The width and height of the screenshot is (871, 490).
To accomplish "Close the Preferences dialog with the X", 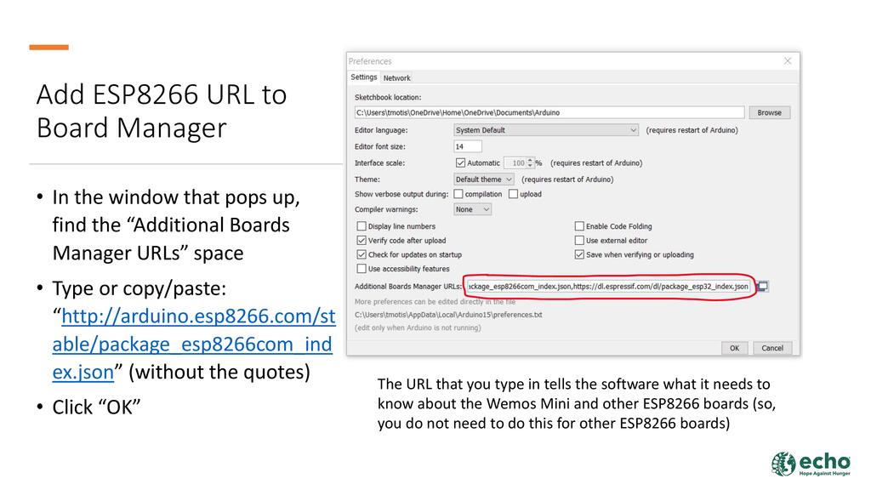I will point(788,61).
